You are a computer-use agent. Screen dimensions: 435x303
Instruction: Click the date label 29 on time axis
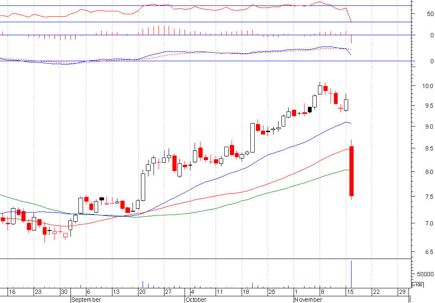[x=402, y=292]
